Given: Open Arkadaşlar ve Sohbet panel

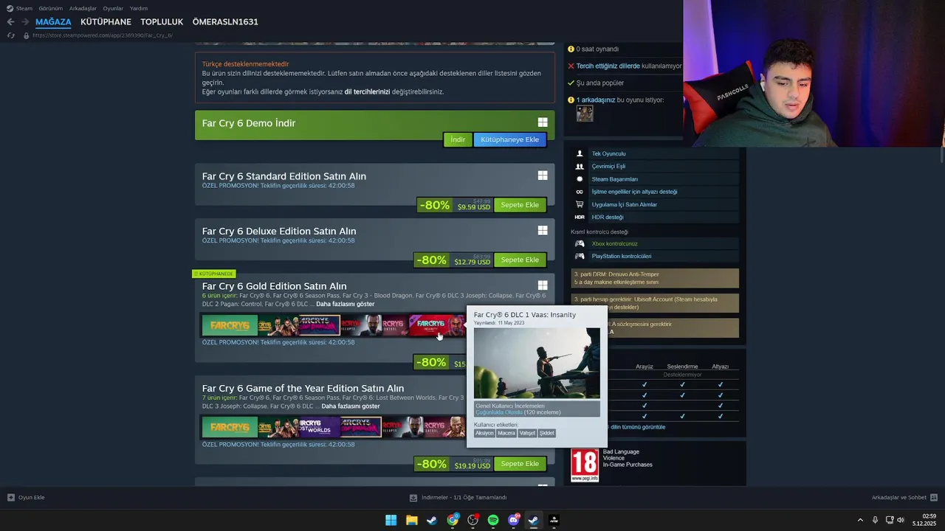Looking at the screenshot, I should [x=904, y=498].
